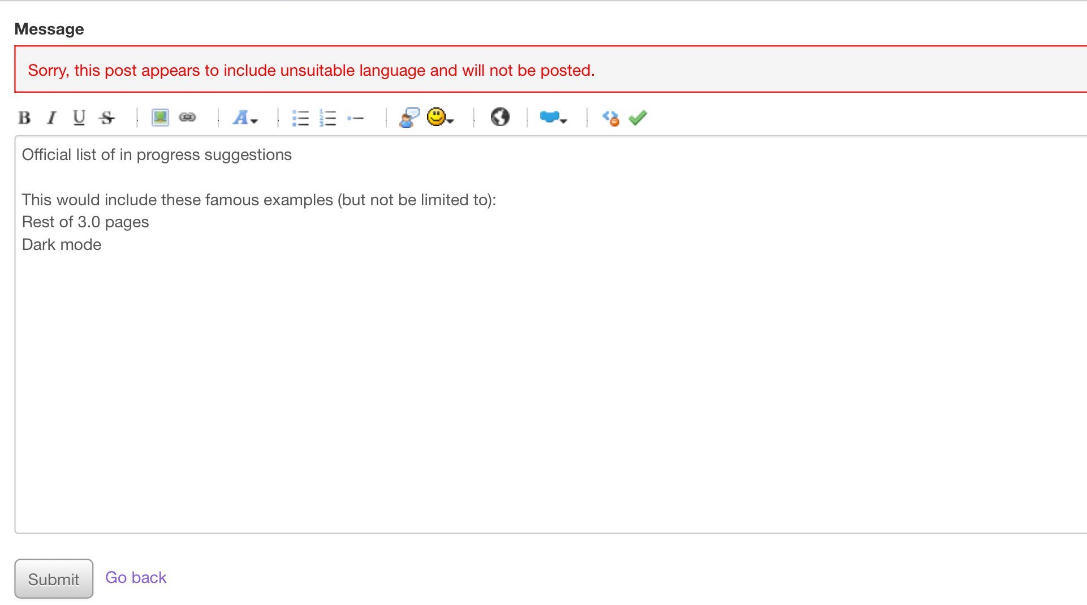
Task: Insert a numbered list
Action: coord(327,118)
